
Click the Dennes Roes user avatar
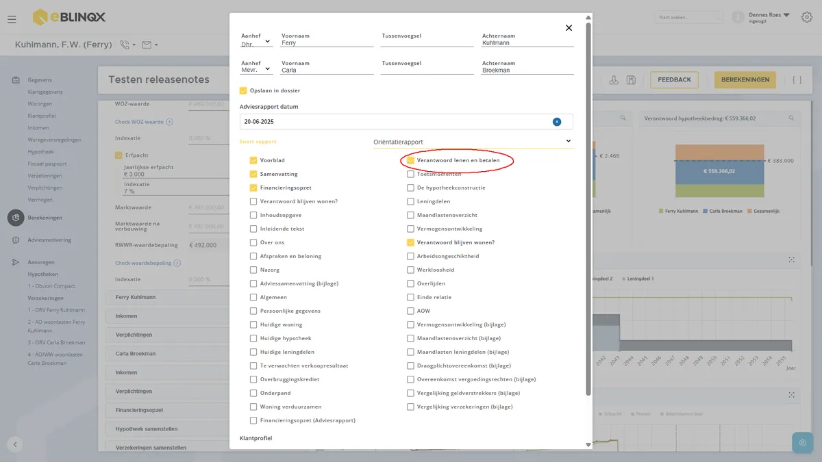click(x=738, y=17)
